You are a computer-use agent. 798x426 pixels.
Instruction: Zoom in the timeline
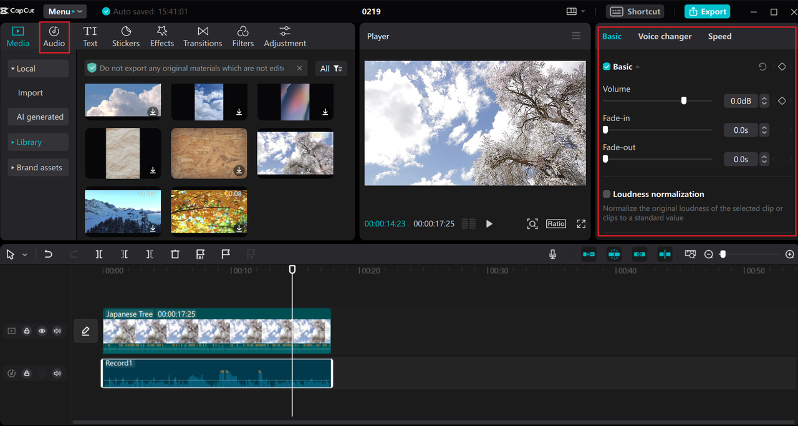pos(790,254)
